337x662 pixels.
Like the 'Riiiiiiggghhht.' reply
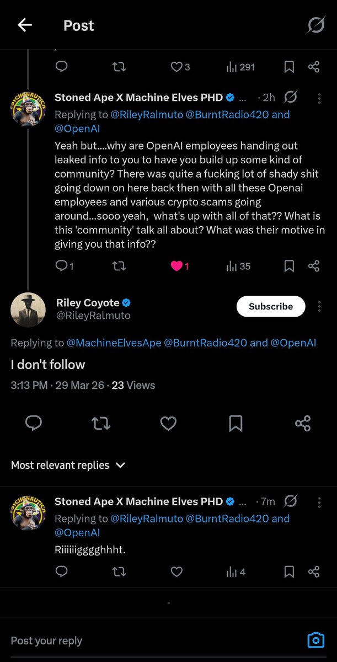click(x=176, y=572)
